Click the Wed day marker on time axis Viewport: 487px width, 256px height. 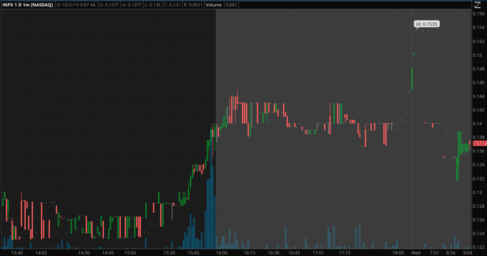(416, 253)
